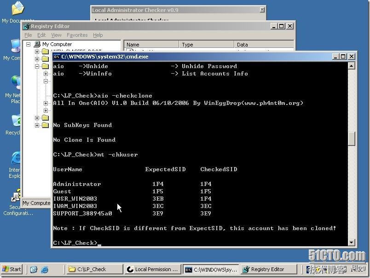Click the Show Desktop quick launch icon
The width and height of the screenshot is (370, 278).
tap(34, 269)
